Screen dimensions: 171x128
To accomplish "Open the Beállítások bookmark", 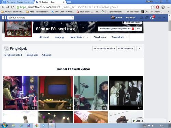I will [133, 12].
